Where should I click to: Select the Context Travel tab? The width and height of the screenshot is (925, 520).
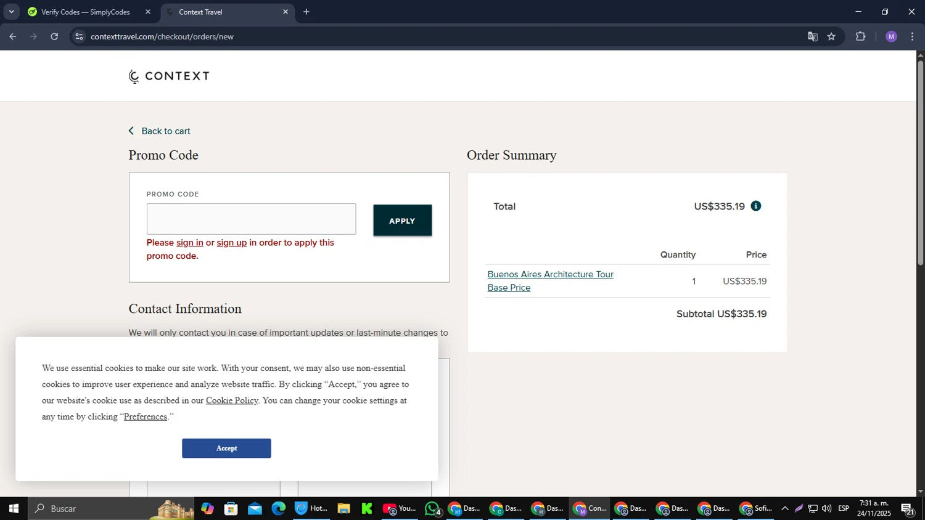pos(227,12)
